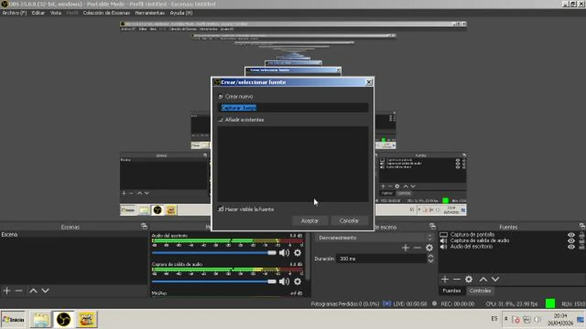Hide Captura de salida de audio source
Viewport: 586px width, 329px height.
pyautogui.click(x=571, y=241)
